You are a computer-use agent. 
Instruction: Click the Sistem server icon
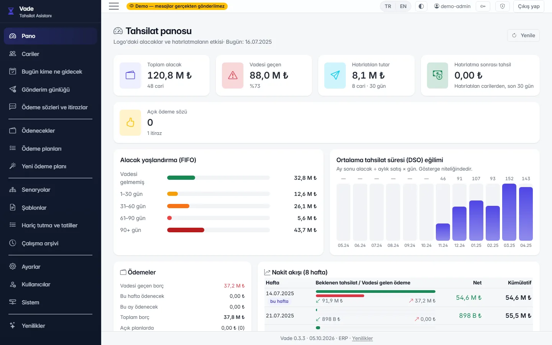tap(13, 302)
